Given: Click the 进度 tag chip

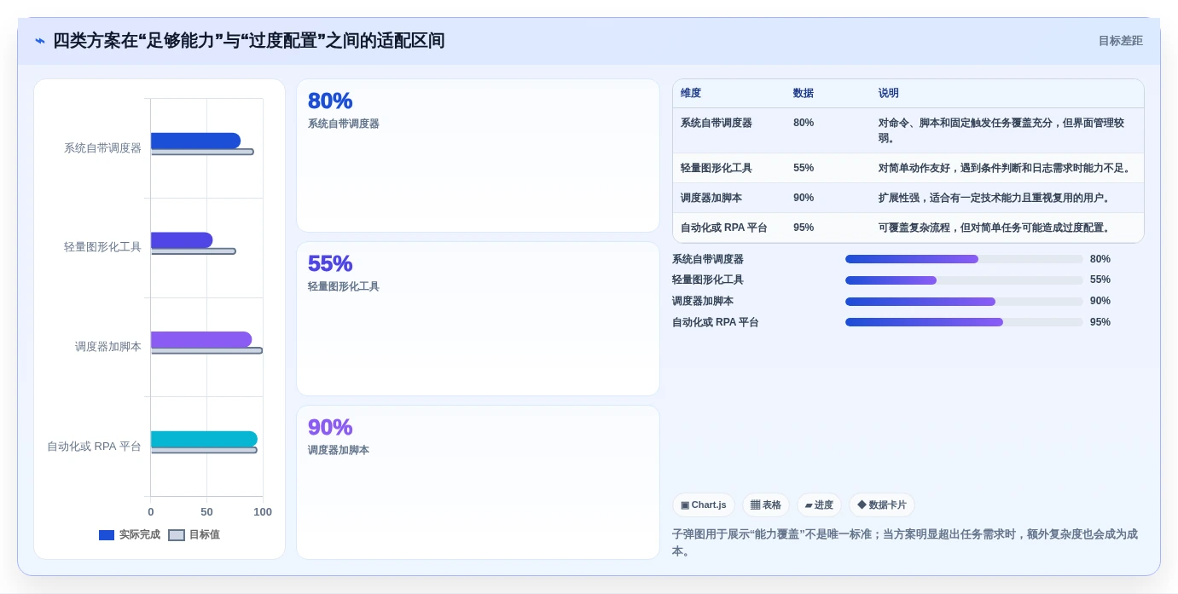Looking at the screenshot, I should [x=819, y=505].
